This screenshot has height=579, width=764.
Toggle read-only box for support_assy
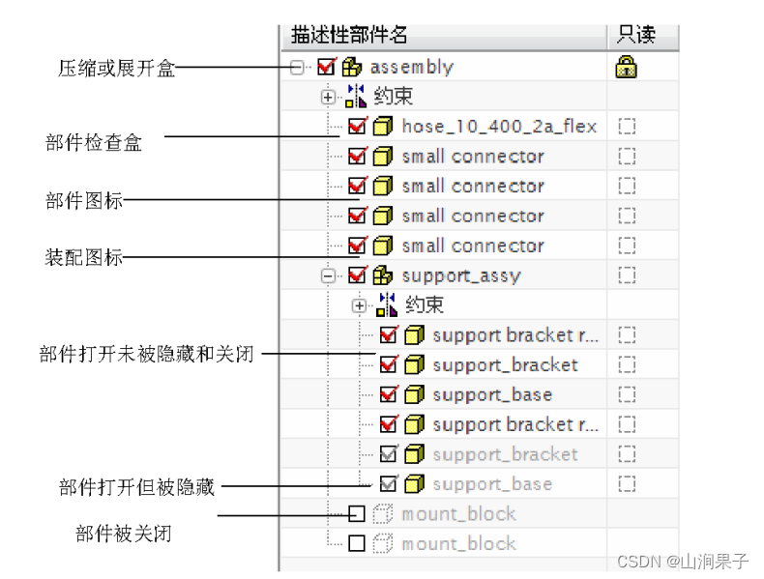coord(627,275)
